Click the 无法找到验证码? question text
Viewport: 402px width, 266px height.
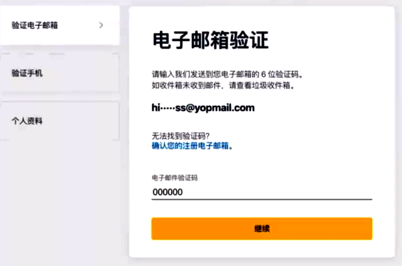click(181, 135)
